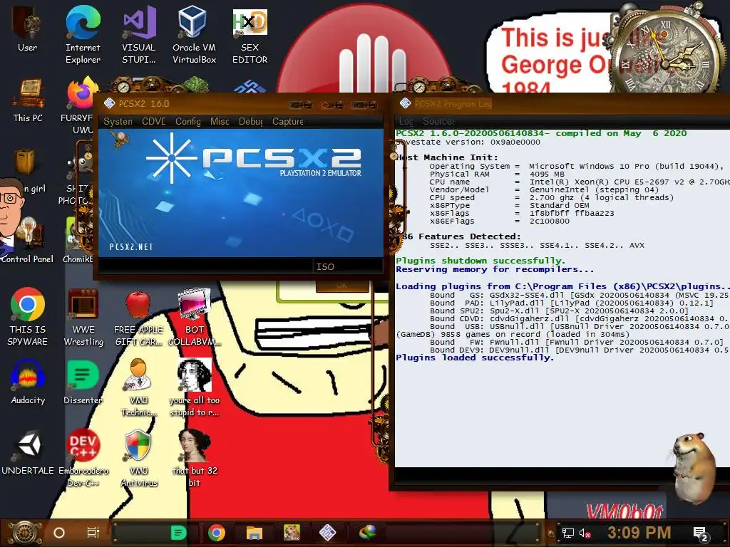Click the Cortana circle icon on taskbar

(x=59, y=533)
